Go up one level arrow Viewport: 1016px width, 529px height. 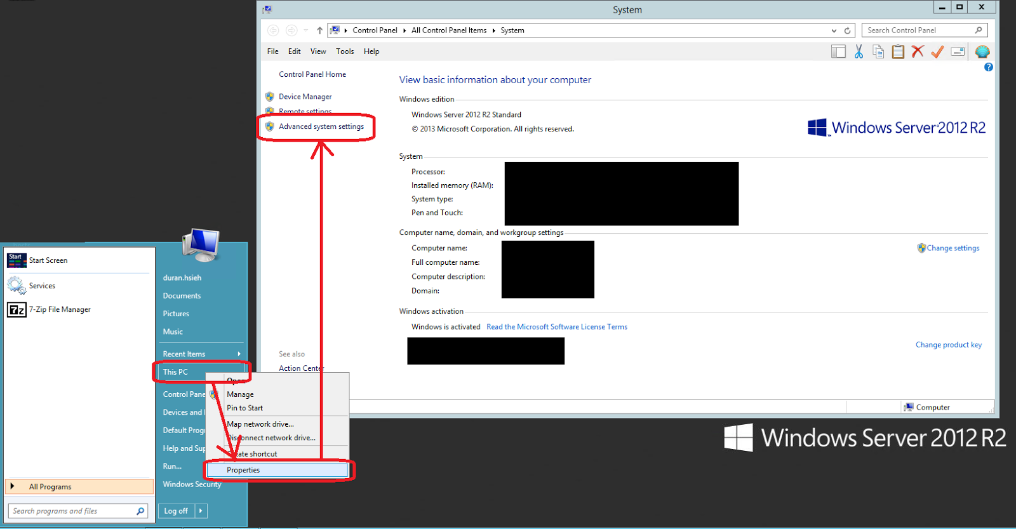pos(319,30)
